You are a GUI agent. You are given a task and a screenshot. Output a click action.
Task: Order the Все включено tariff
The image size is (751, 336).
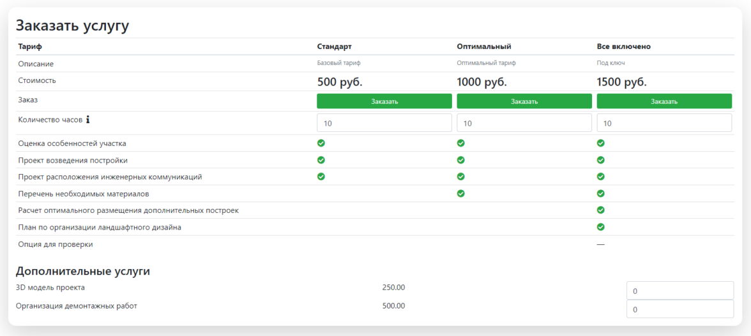tap(664, 101)
